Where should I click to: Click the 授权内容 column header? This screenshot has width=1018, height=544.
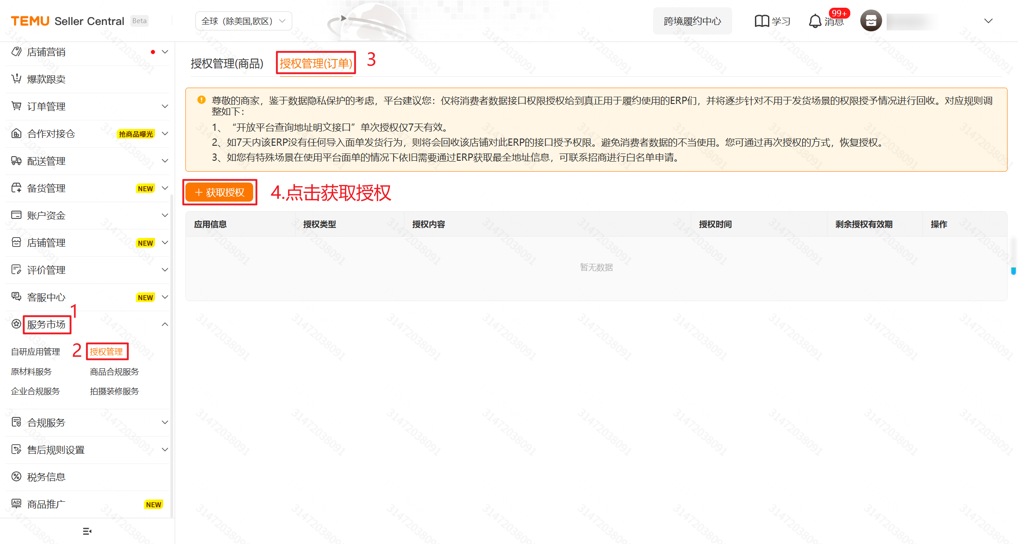point(429,224)
